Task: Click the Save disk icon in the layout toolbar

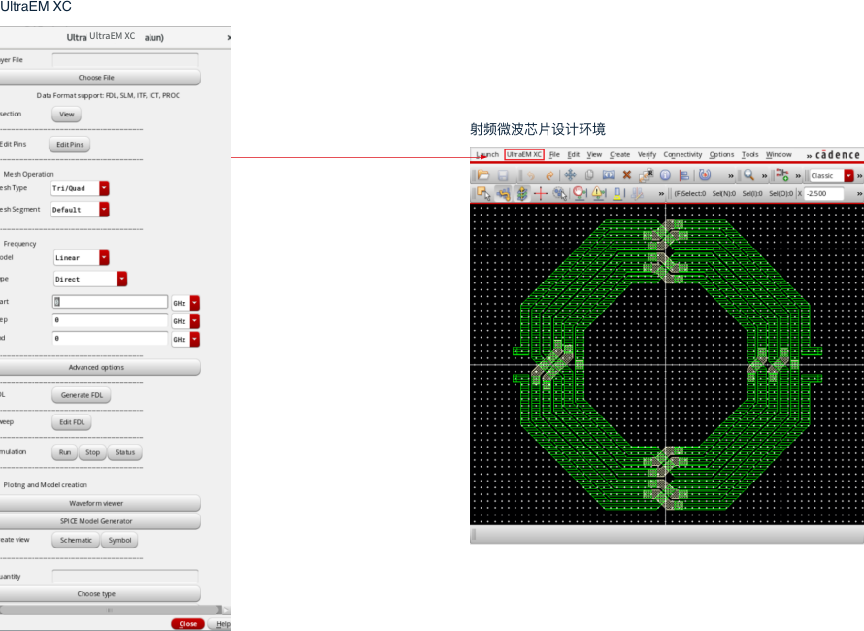Action: click(503, 176)
